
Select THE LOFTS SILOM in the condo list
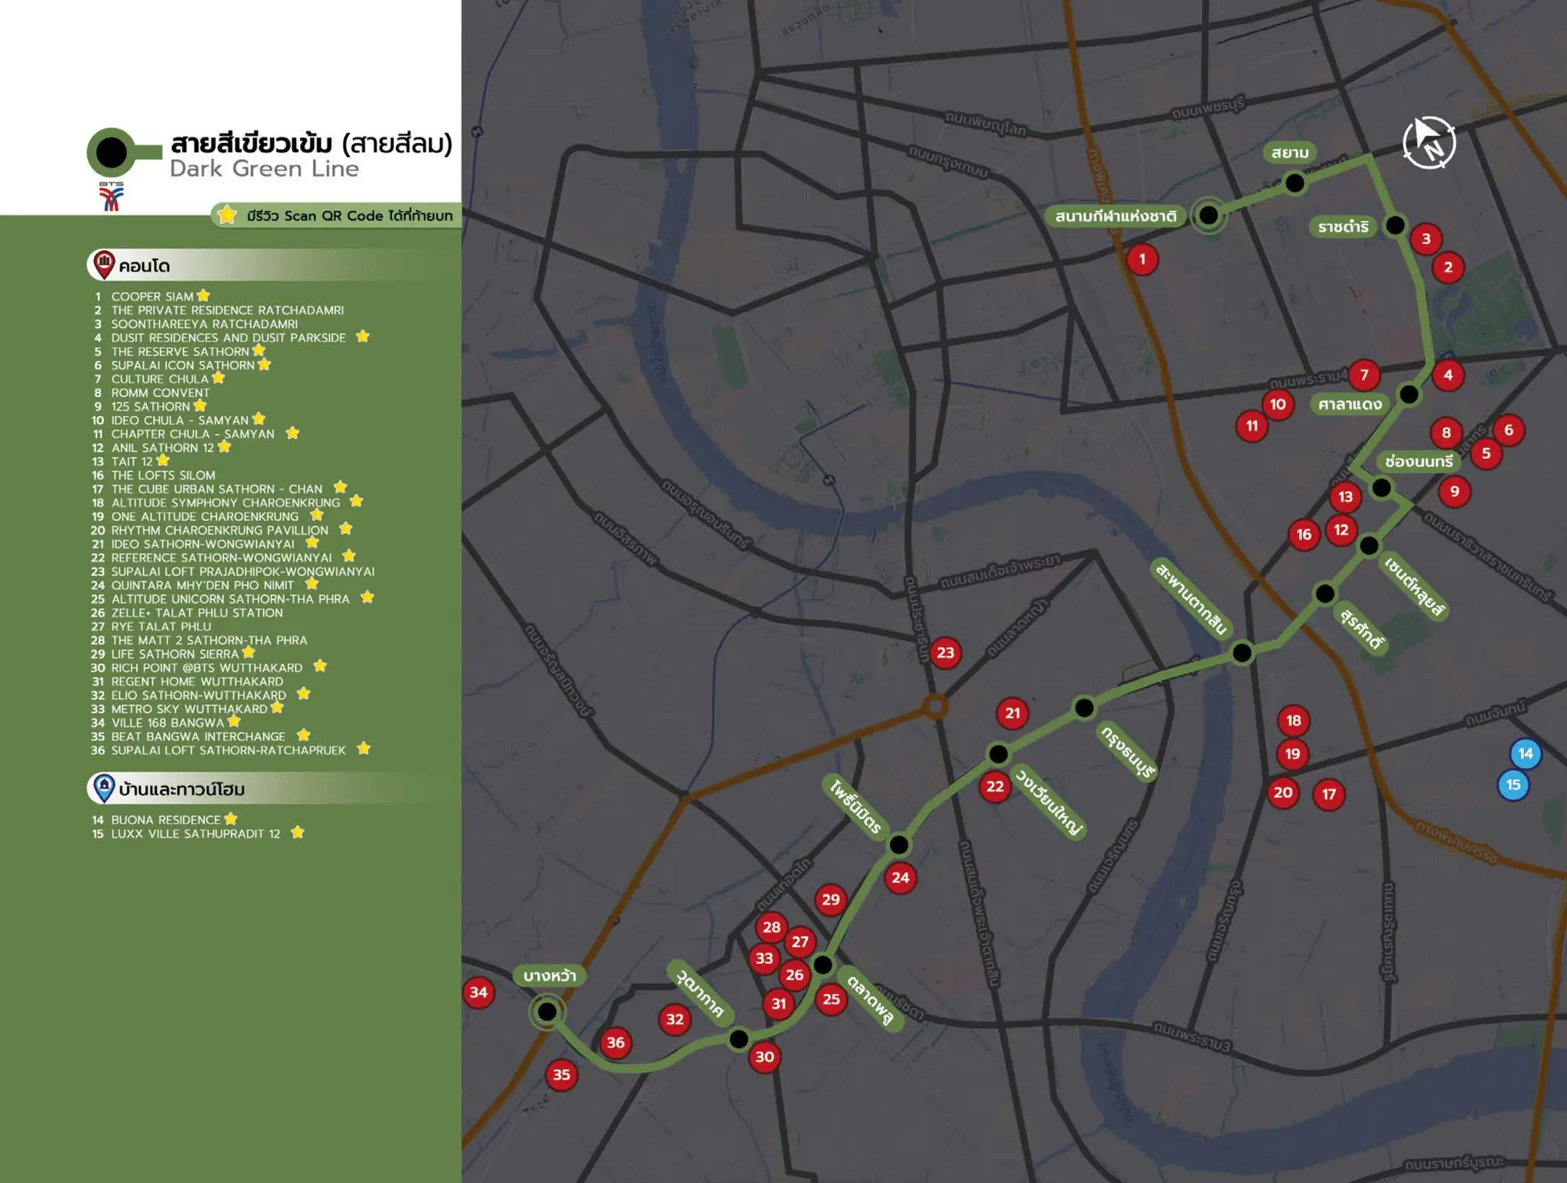[163, 475]
